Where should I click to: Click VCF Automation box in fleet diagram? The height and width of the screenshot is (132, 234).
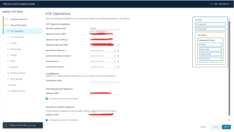[210, 29]
